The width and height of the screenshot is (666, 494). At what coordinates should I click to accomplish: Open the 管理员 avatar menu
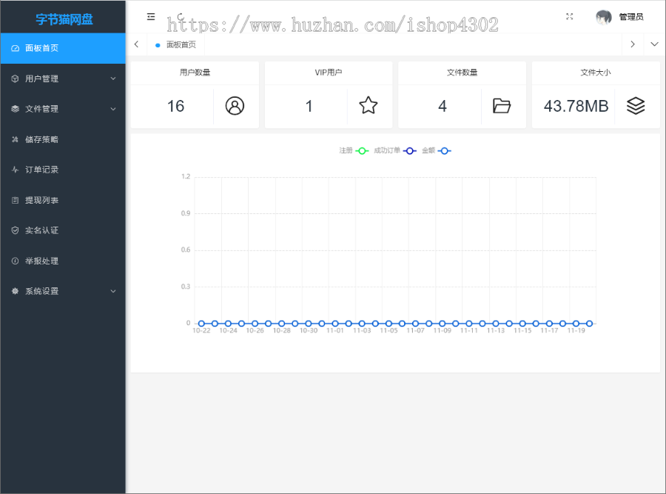click(x=619, y=17)
